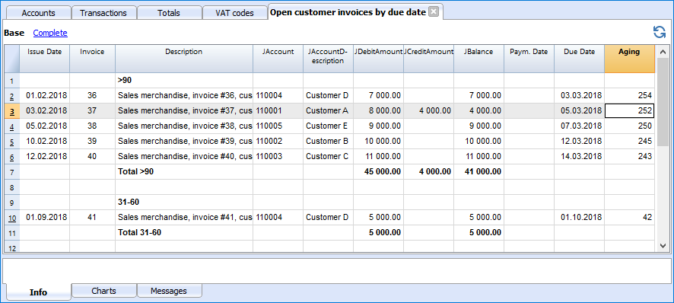Click due date 01.10.2018 cell

(580, 218)
